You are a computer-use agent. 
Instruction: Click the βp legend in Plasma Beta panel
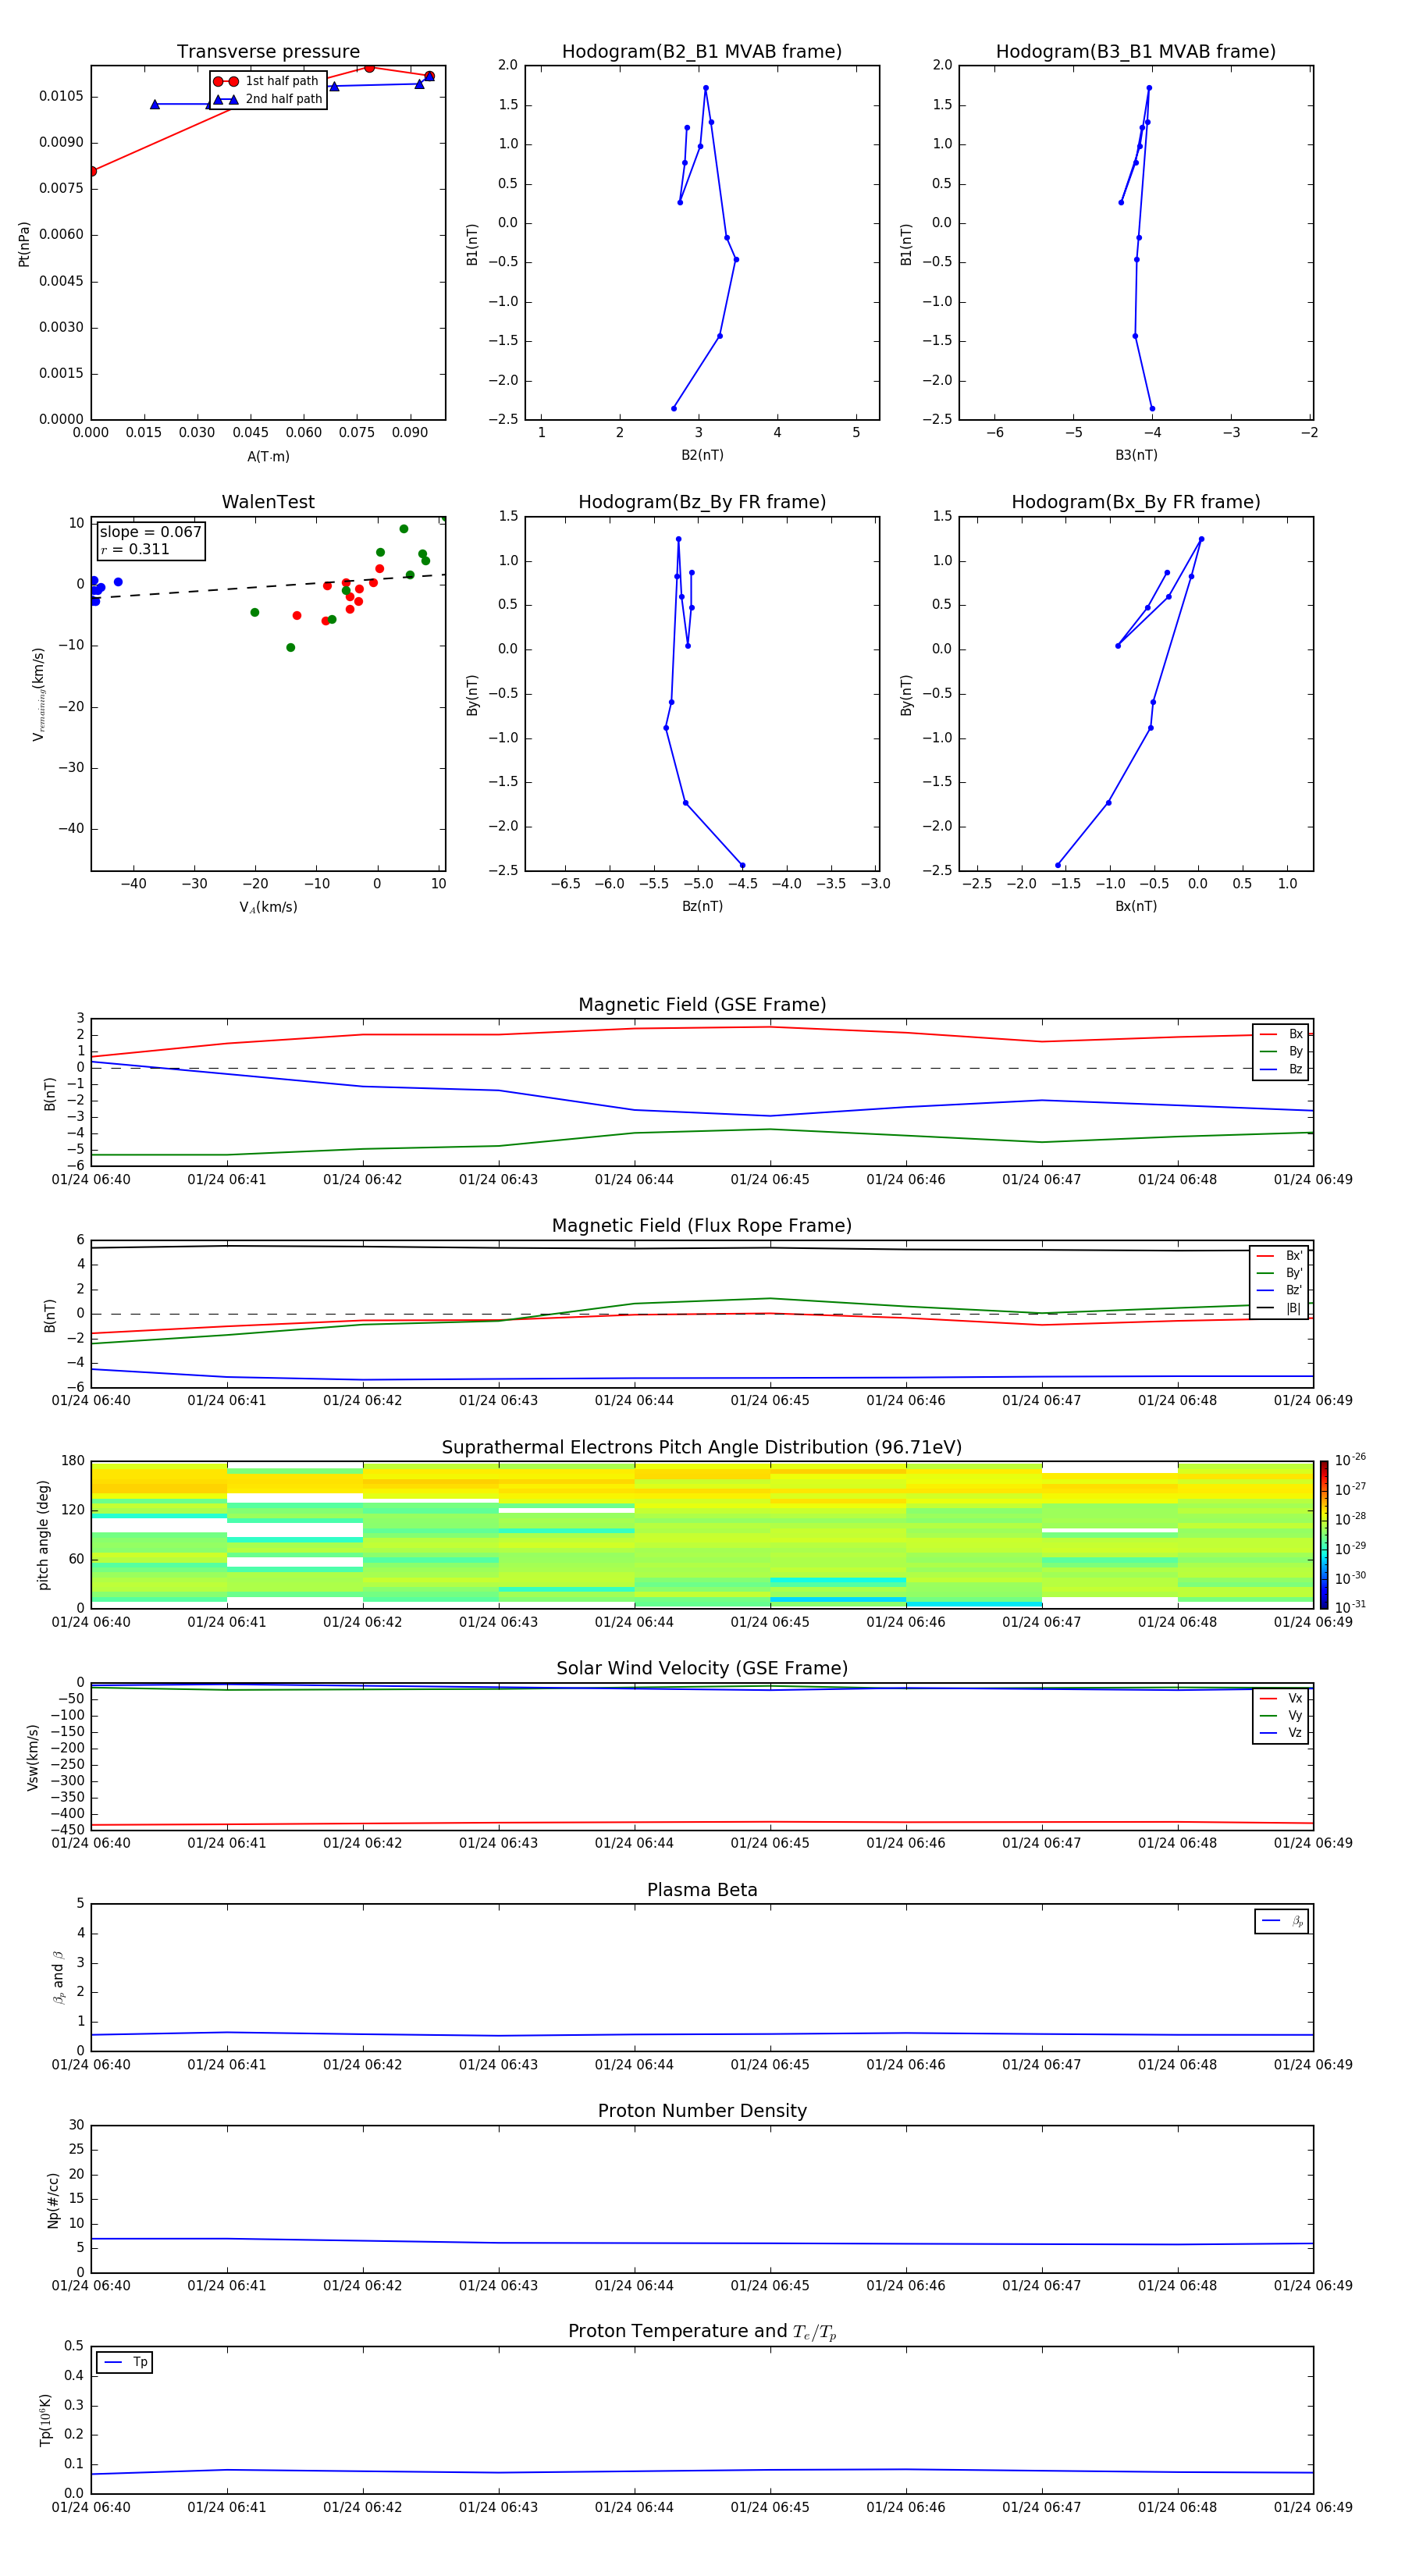[1282, 1921]
